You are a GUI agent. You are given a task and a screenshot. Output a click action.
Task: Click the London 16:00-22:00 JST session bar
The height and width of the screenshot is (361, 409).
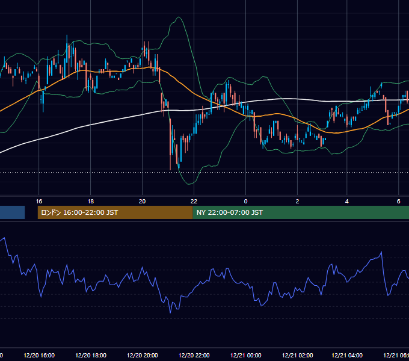click(115, 212)
